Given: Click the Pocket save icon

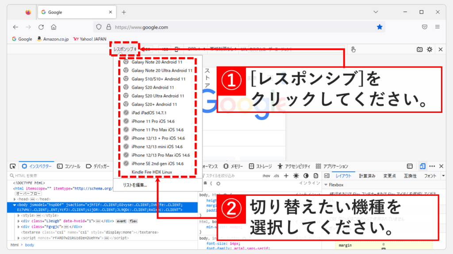Looking at the screenshot, I should 425,27.
